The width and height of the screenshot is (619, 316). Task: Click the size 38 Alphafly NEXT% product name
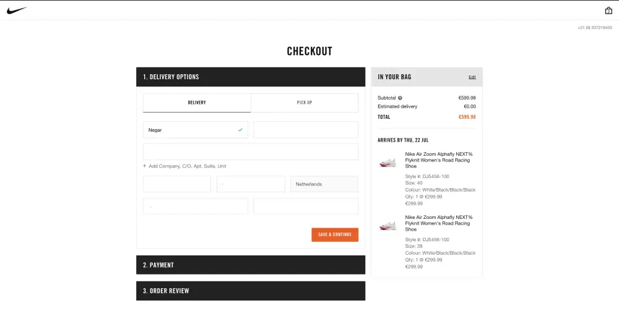pyautogui.click(x=439, y=223)
